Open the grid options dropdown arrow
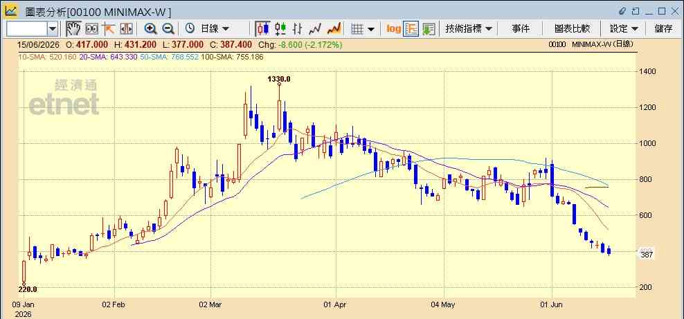This screenshot has height=319, width=684. [371, 29]
